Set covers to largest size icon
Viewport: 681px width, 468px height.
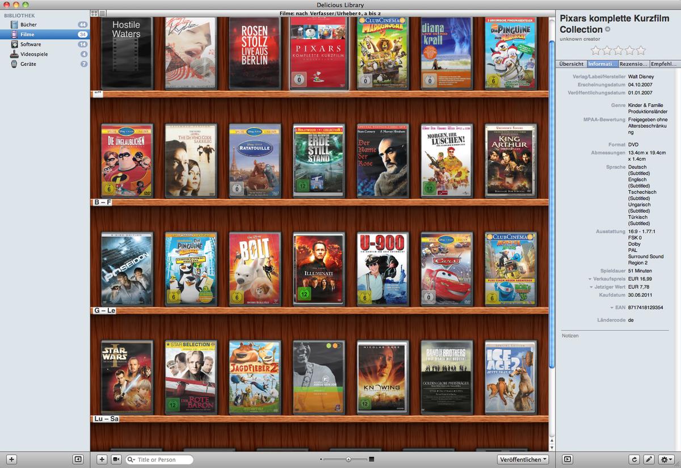(372, 459)
